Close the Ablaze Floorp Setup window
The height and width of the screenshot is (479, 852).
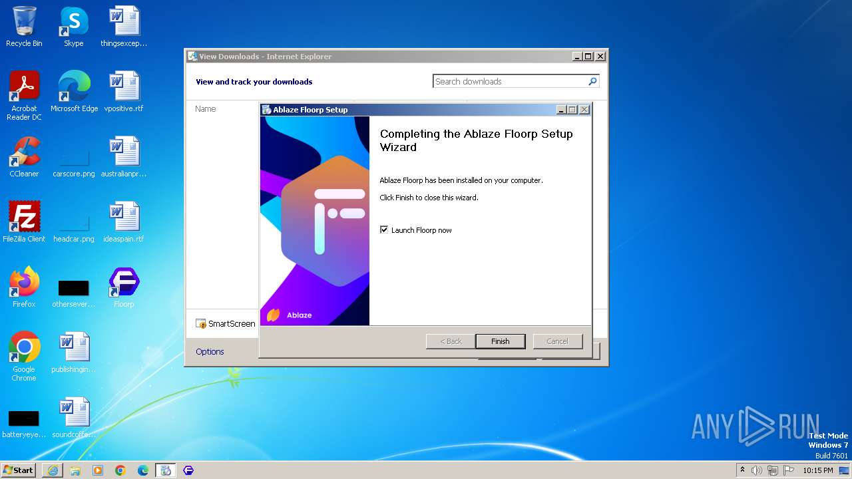point(584,110)
